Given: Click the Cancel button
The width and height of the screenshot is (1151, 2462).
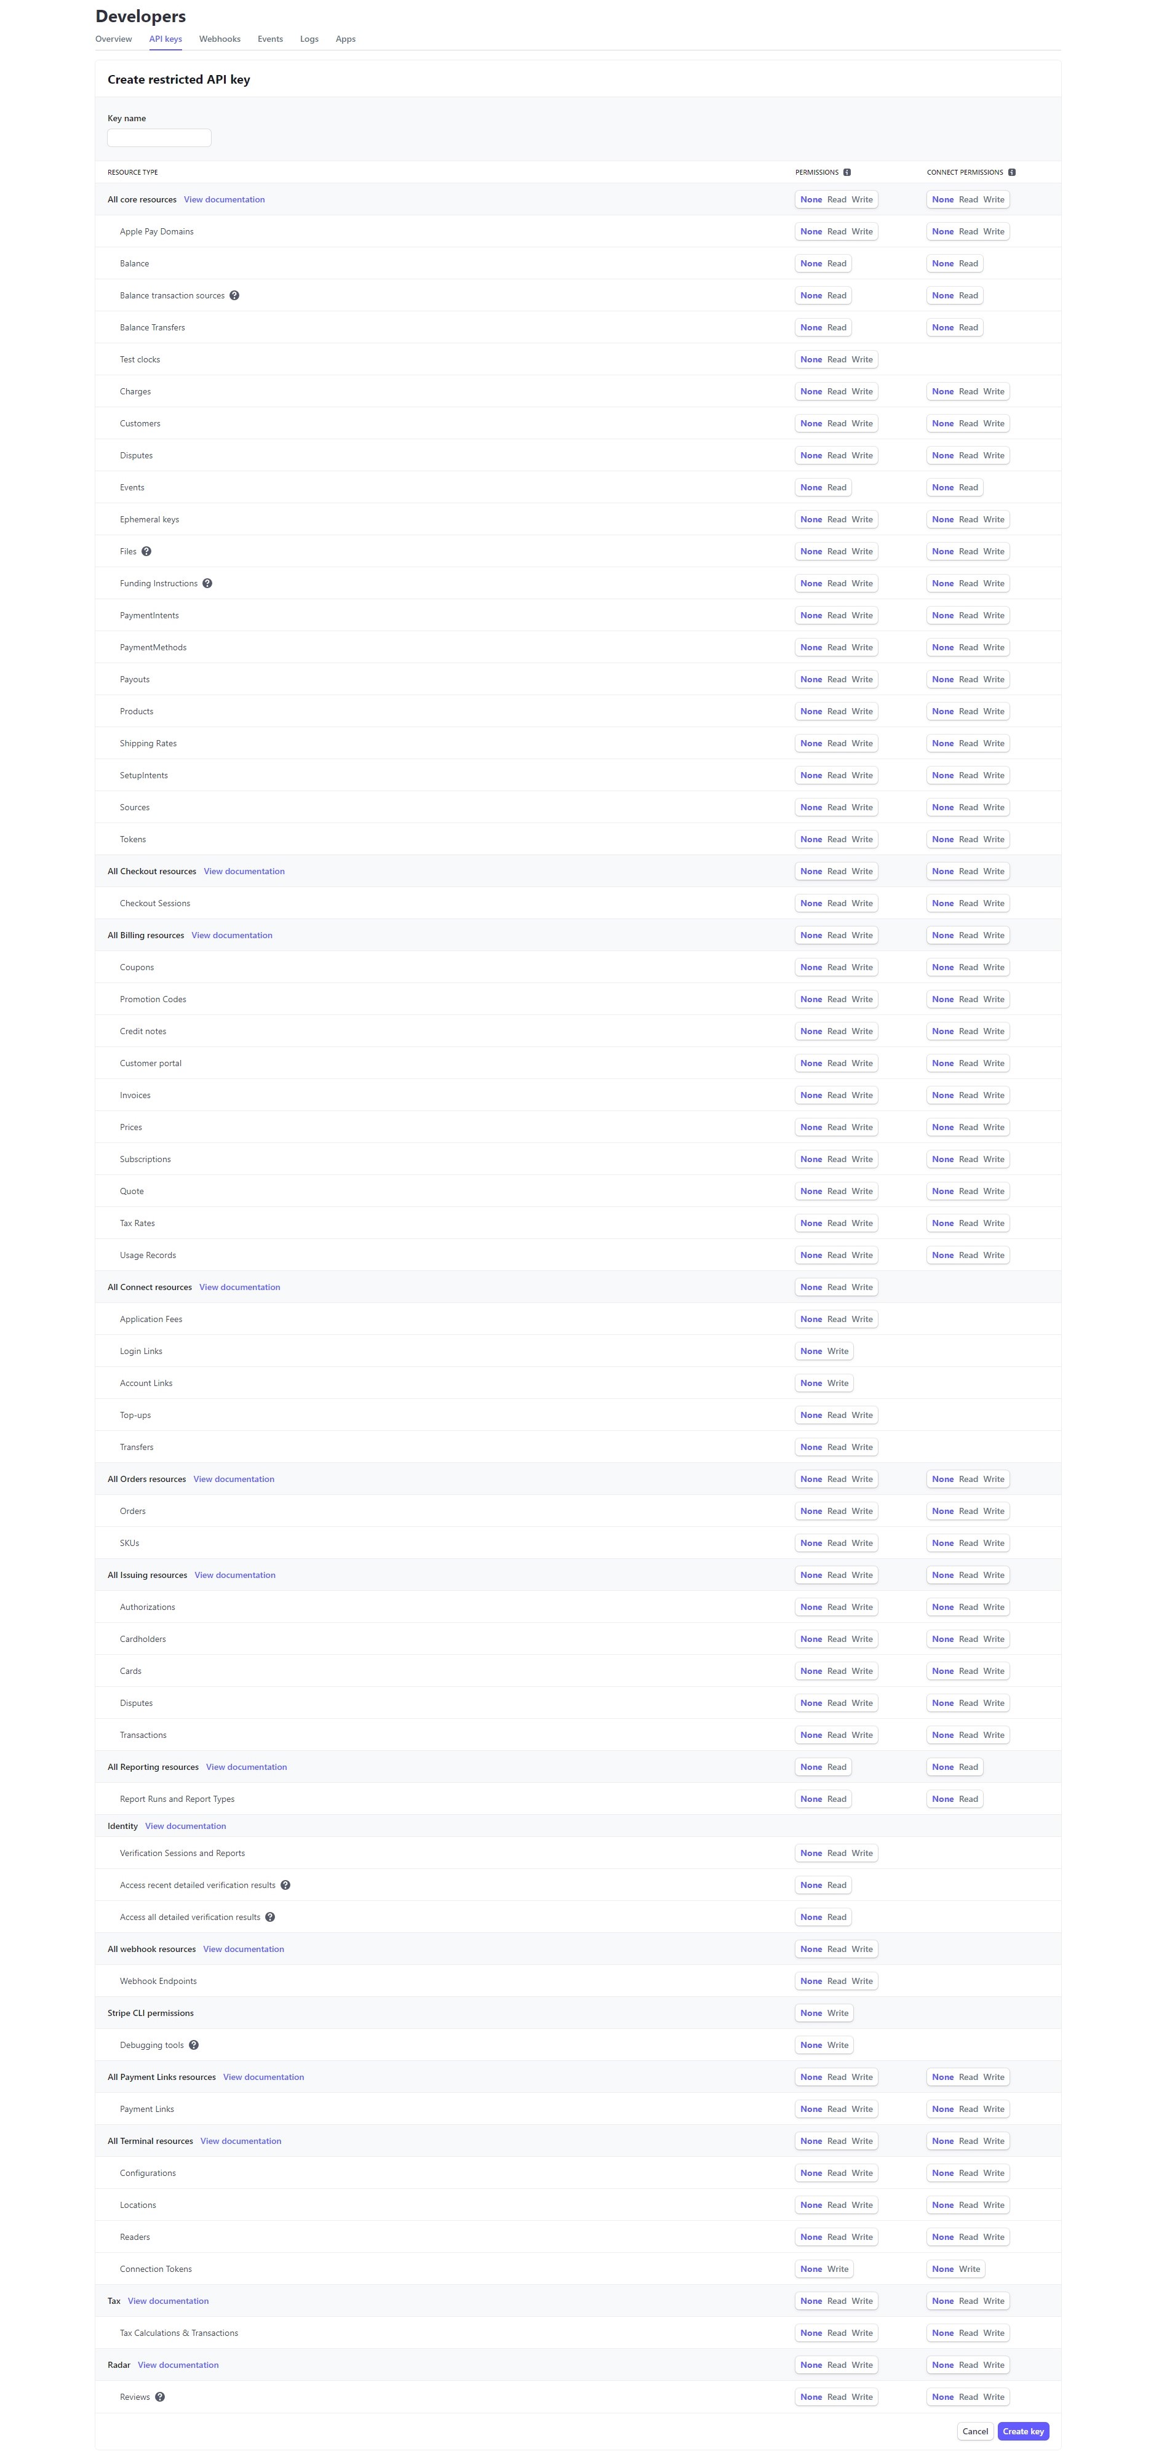Looking at the screenshot, I should [975, 2431].
